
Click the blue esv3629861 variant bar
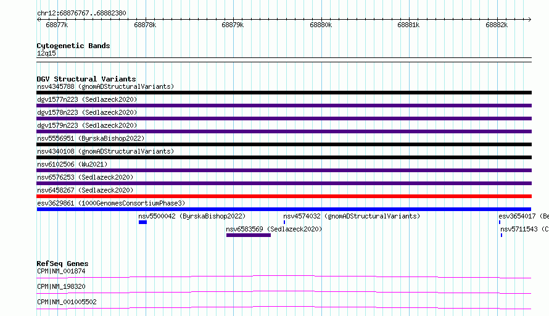[284, 209]
